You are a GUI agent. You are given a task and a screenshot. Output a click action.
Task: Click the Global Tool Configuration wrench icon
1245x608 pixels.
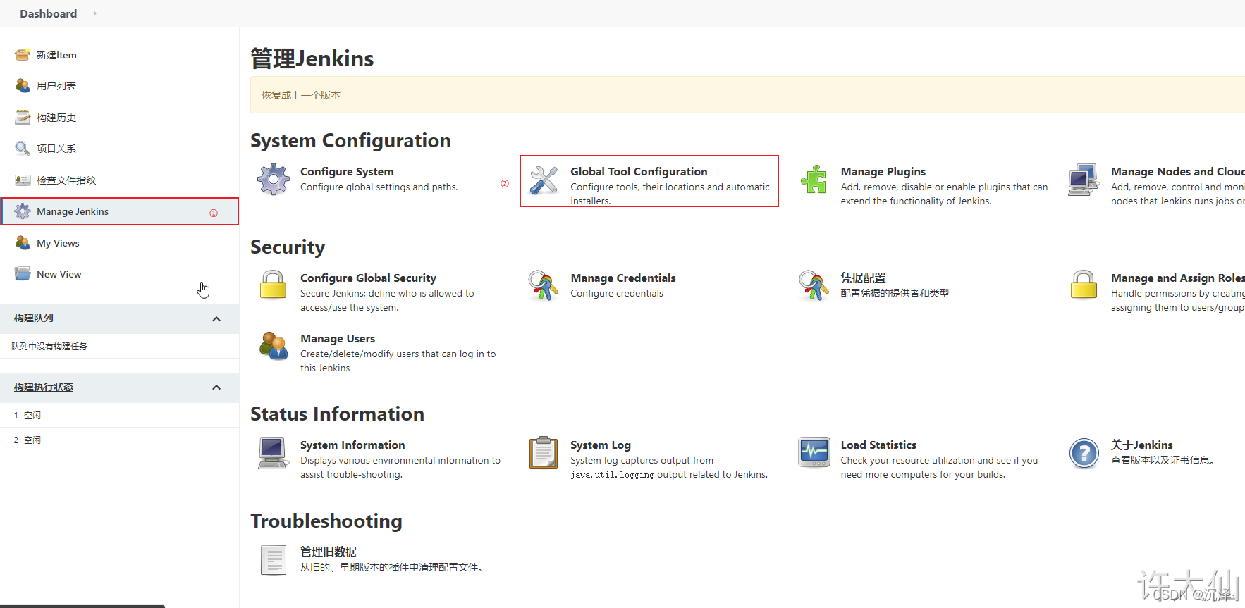(x=544, y=180)
